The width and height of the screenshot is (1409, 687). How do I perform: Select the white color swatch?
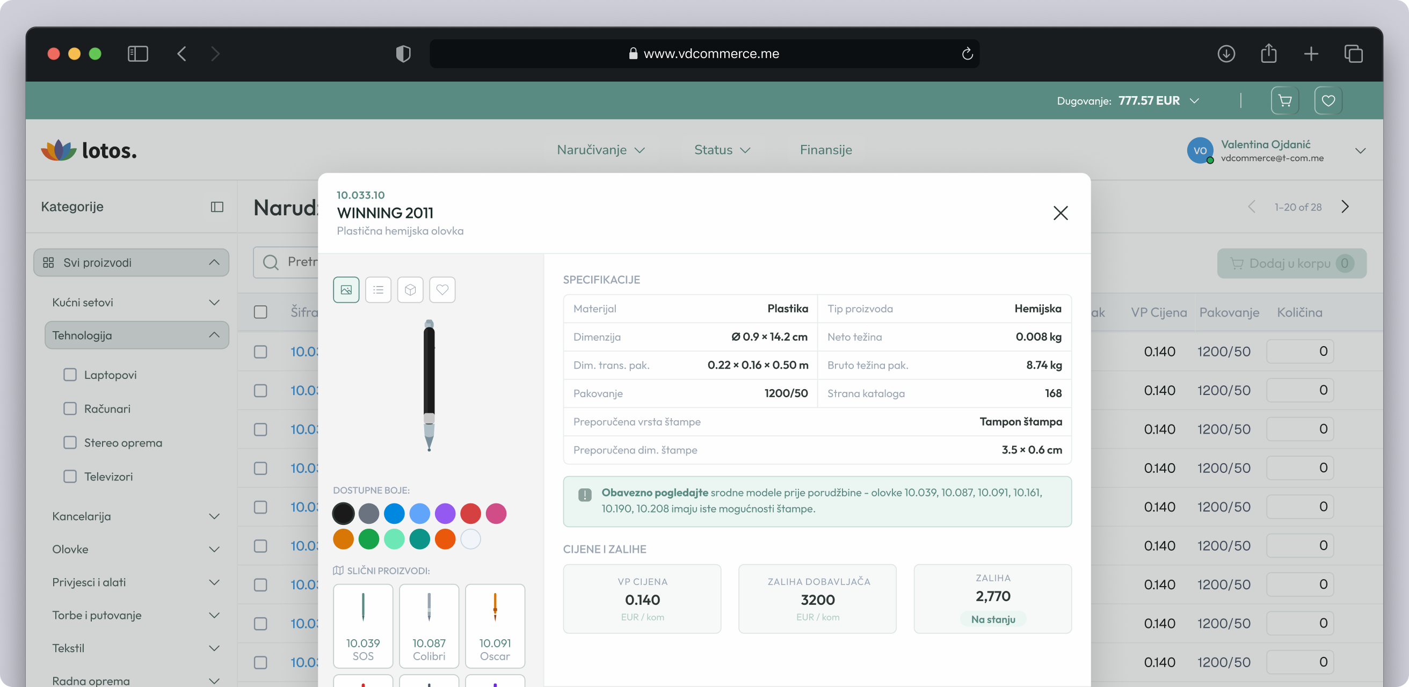tap(470, 539)
